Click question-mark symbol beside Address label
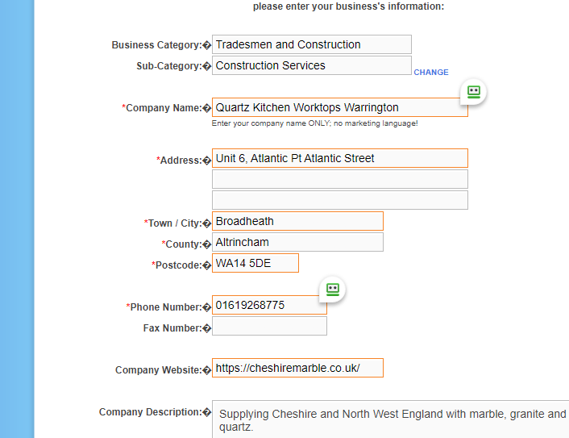 [x=207, y=161]
